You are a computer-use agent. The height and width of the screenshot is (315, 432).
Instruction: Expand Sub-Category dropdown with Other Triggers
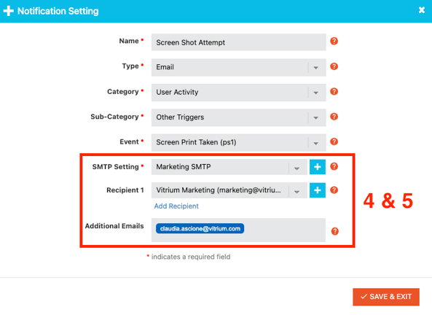tap(239, 117)
